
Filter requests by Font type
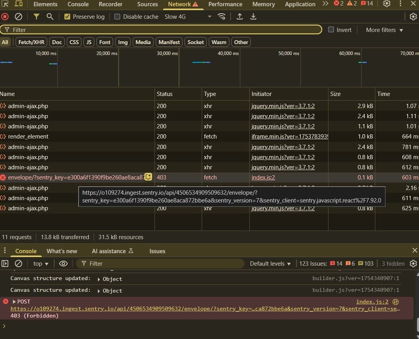(x=105, y=42)
